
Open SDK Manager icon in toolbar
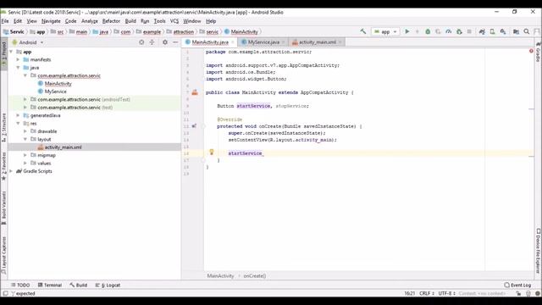[503, 31]
